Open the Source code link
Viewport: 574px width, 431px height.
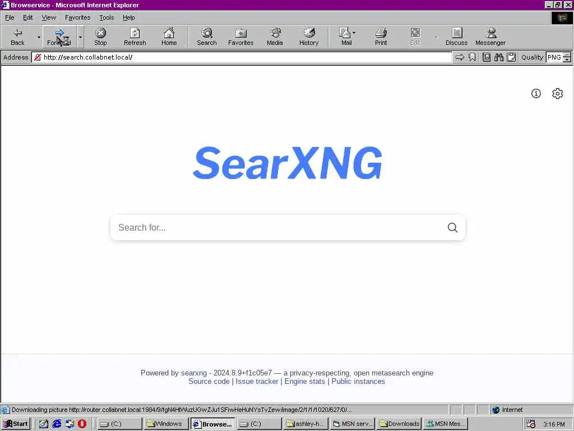pyautogui.click(x=209, y=382)
